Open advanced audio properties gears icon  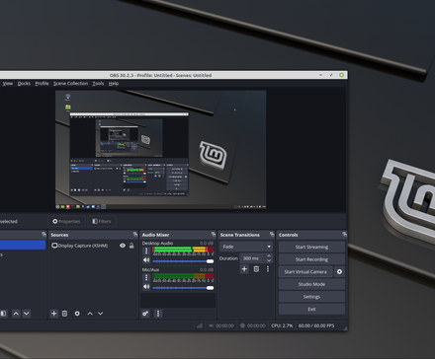(x=145, y=314)
